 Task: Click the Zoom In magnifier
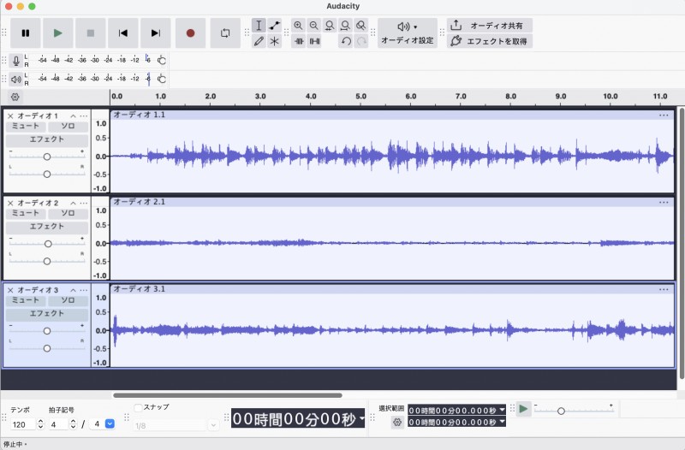coord(298,26)
